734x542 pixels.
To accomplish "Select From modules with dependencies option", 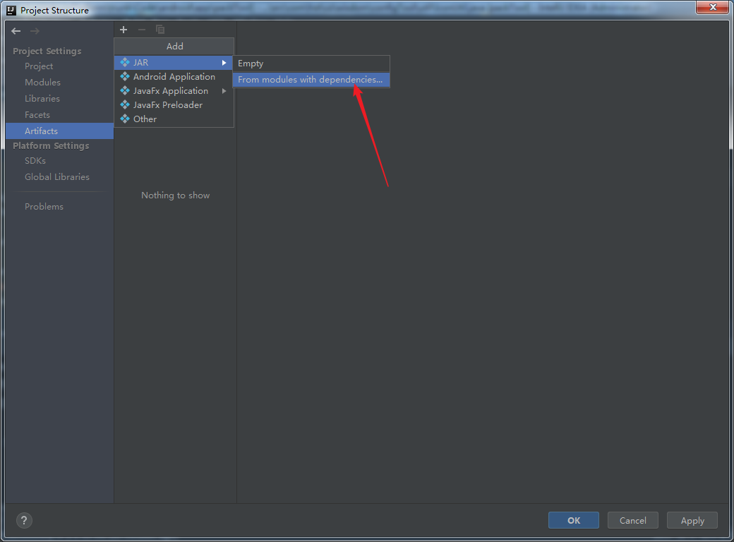I will [x=311, y=80].
